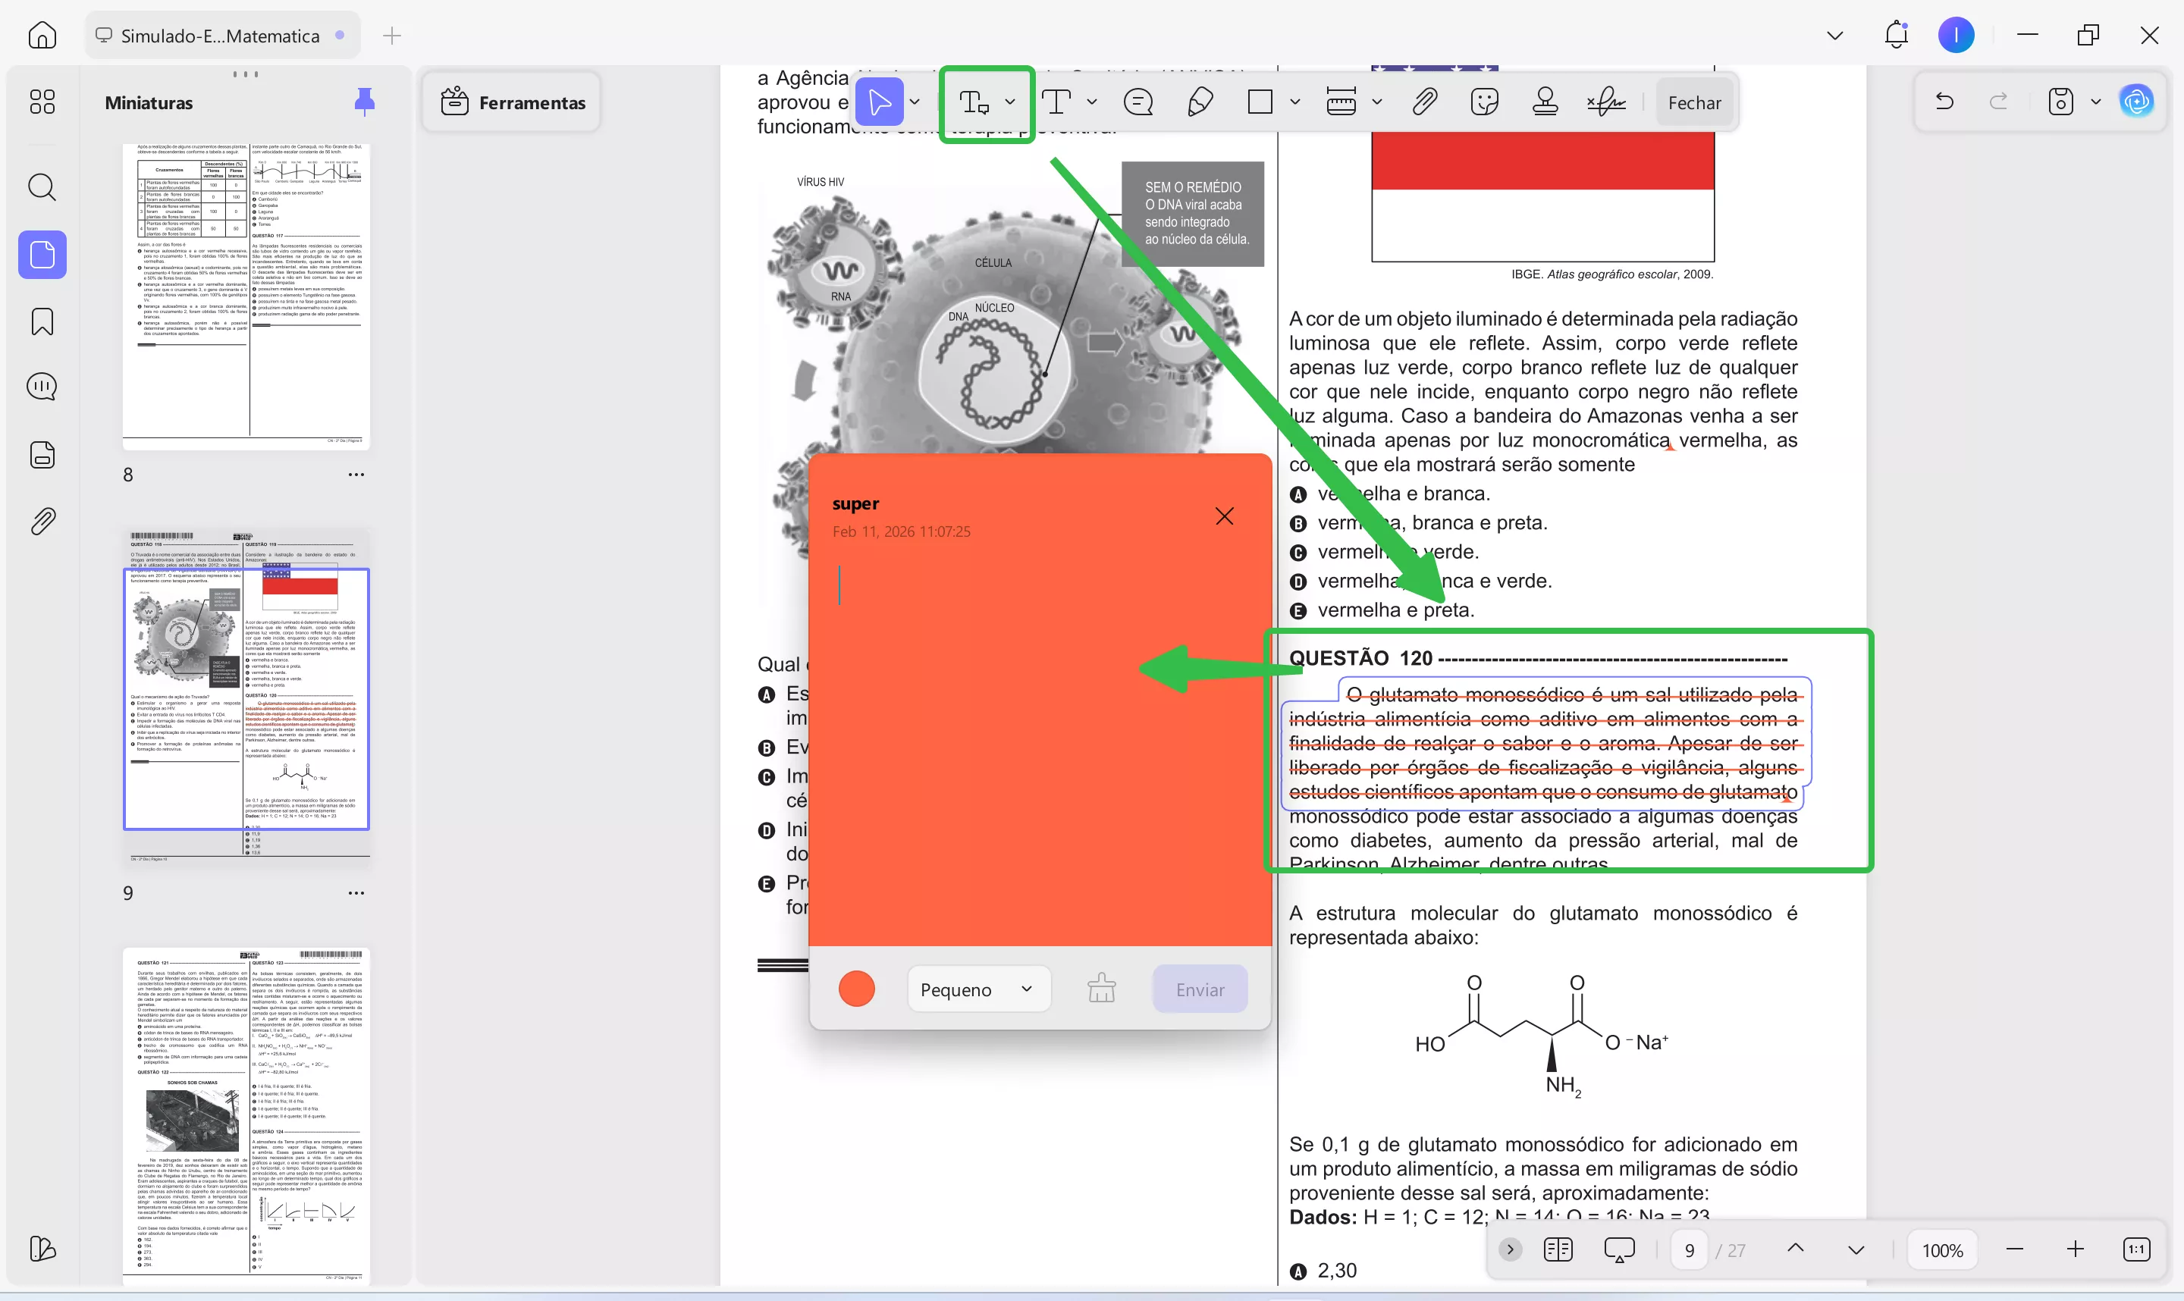Open the bookmarks sidebar panel
Screen dimensions: 2184x1301
coord(42,321)
